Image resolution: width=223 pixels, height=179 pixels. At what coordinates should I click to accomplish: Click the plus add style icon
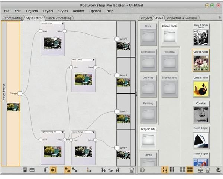(201, 170)
